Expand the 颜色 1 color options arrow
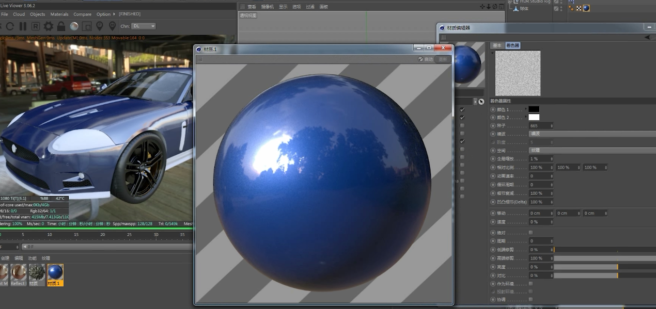The image size is (656, 309). 526,109
